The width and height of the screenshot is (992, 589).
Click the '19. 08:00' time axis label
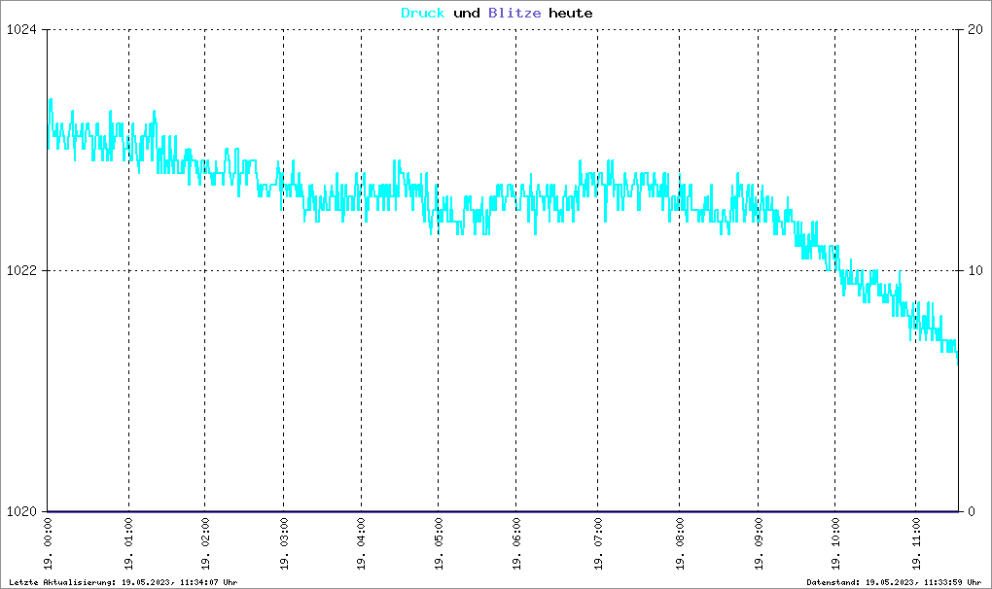point(681,545)
